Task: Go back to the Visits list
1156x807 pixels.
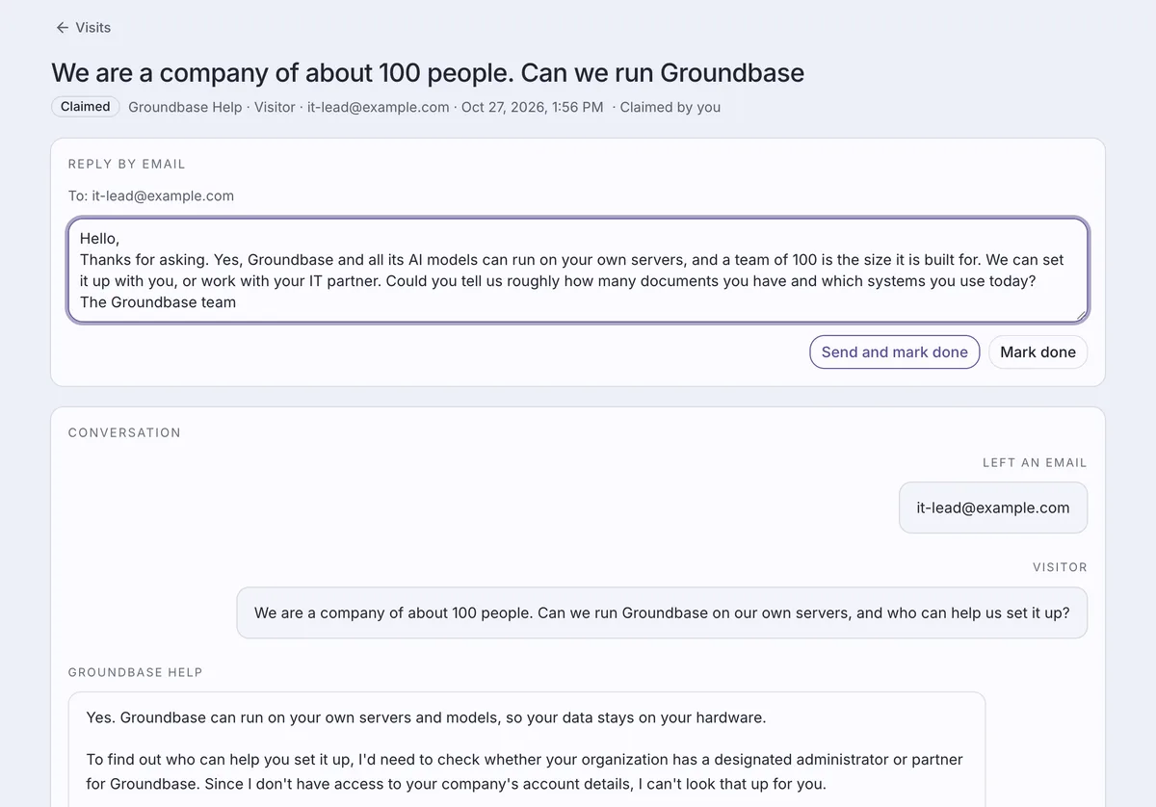Action: click(83, 28)
